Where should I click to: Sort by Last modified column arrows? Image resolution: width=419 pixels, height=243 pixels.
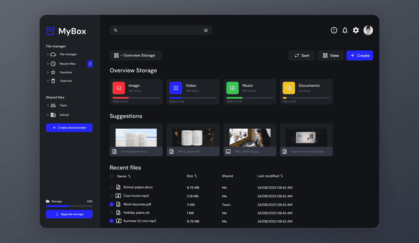click(282, 176)
